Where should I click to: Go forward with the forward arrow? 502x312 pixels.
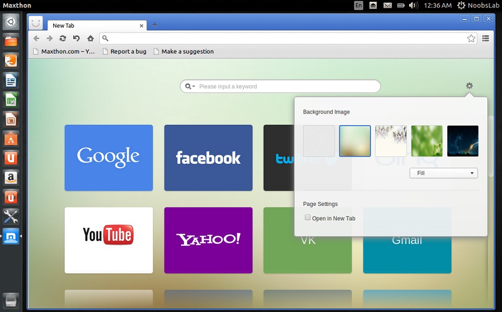click(x=50, y=39)
